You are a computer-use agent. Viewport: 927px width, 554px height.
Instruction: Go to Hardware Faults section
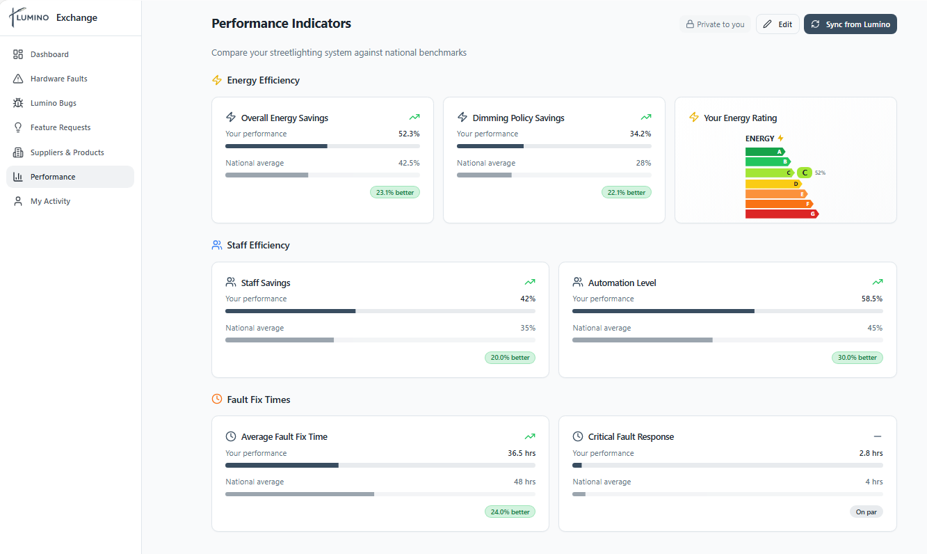pyautogui.click(x=70, y=79)
